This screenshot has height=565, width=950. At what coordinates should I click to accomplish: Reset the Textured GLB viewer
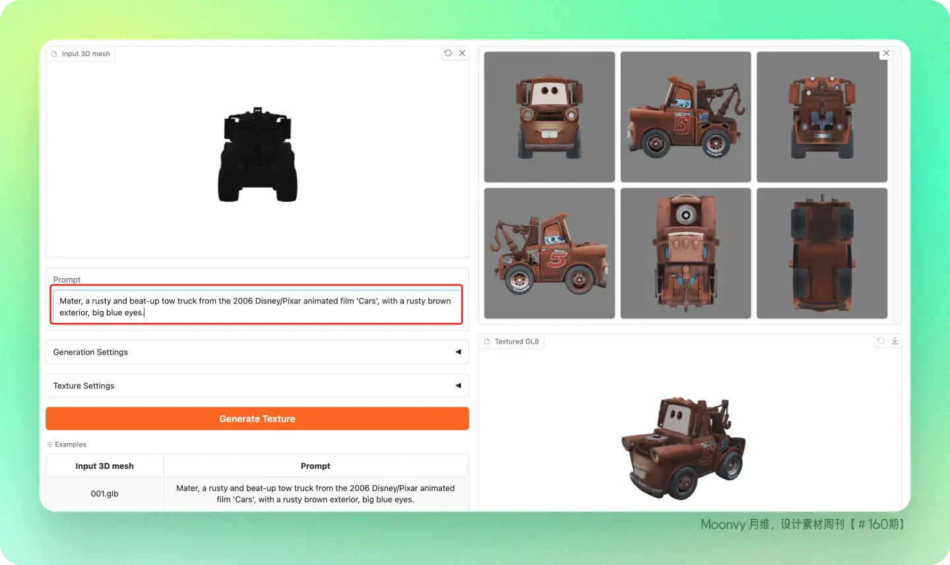click(880, 341)
